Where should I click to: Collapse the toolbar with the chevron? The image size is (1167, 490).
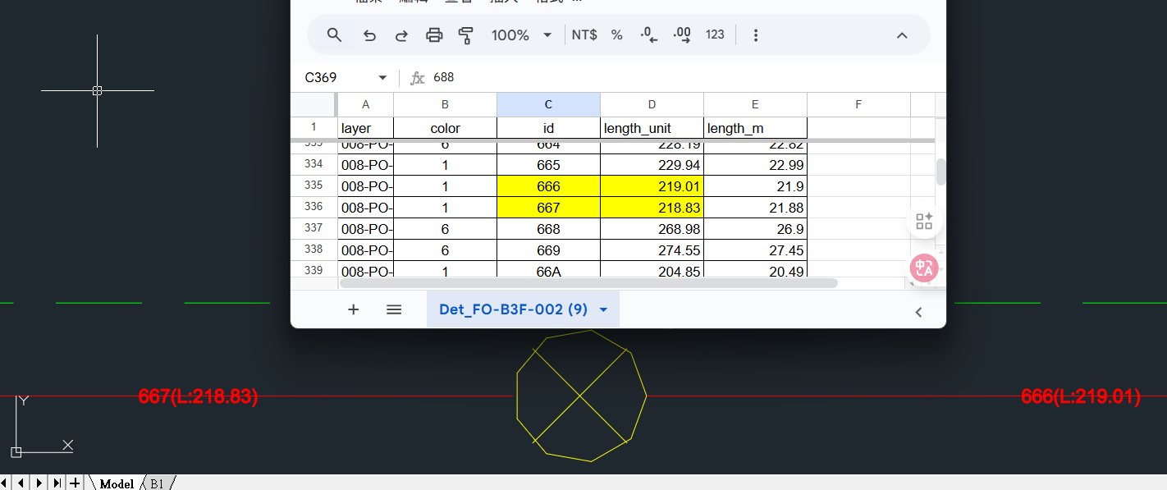click(901, 35)
